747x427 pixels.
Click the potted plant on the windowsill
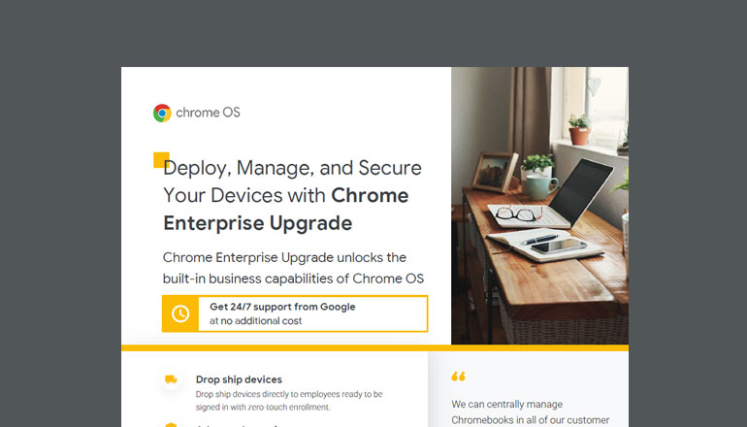point(578,129)
